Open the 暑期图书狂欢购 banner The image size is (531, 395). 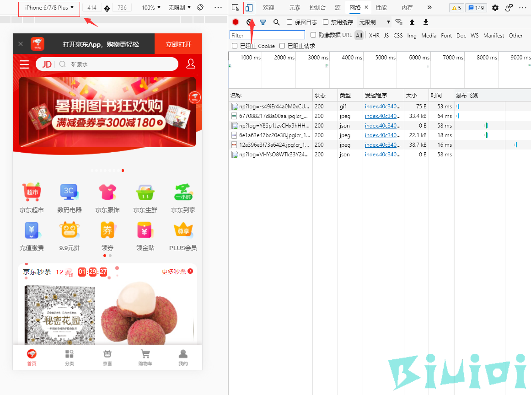[x=107, y=112]
